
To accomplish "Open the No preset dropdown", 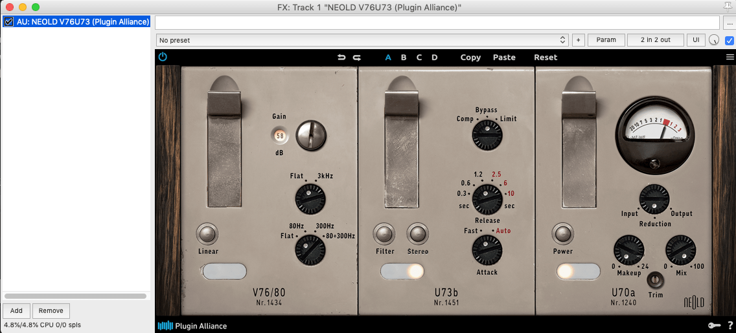I will point(362,40).
